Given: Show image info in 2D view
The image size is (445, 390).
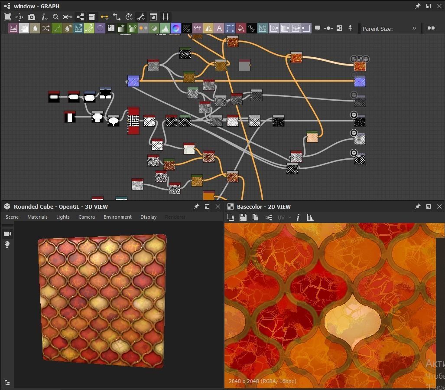Looking at the screenshot, I should pos(298,218).
